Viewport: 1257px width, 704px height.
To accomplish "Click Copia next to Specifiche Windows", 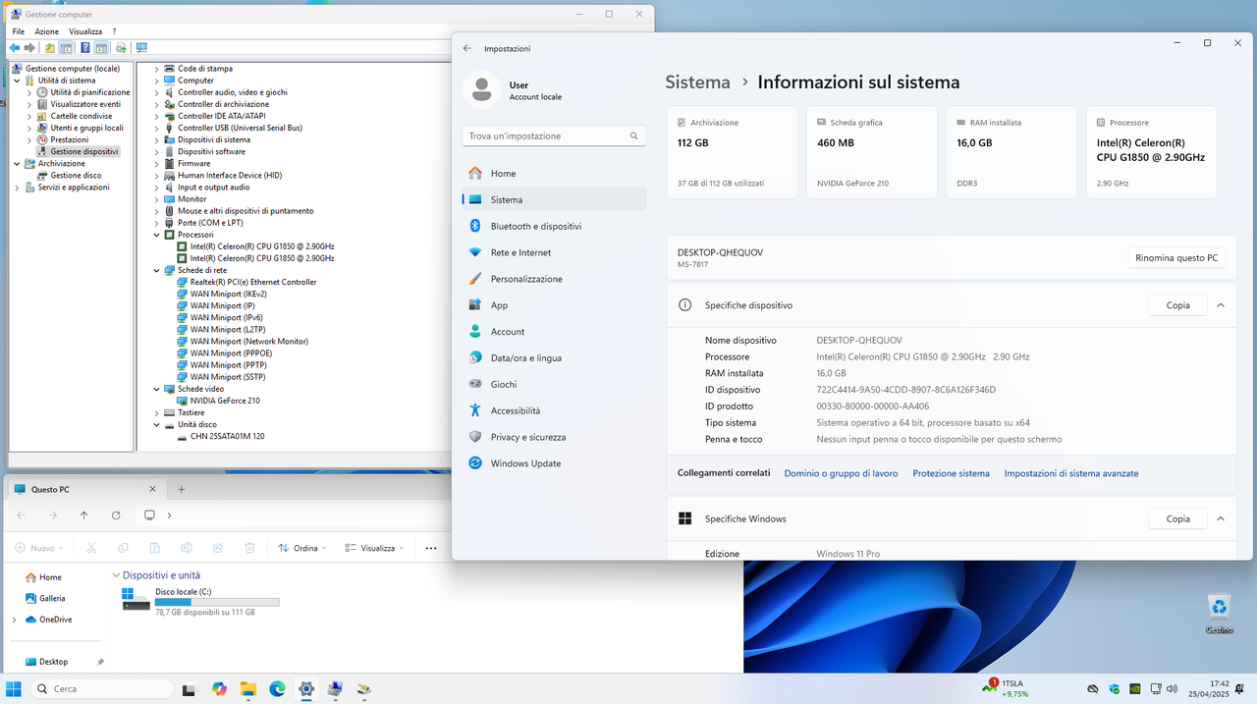I will [x=1177, y=518].
